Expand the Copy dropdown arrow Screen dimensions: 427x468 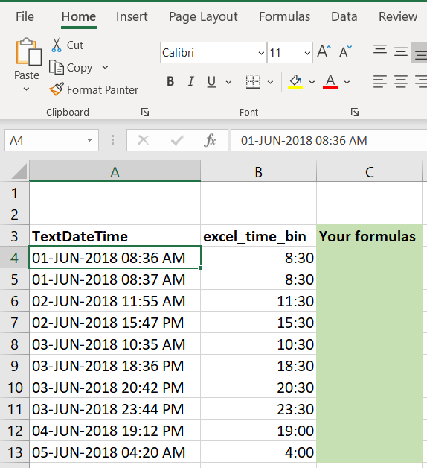[105, 68]
